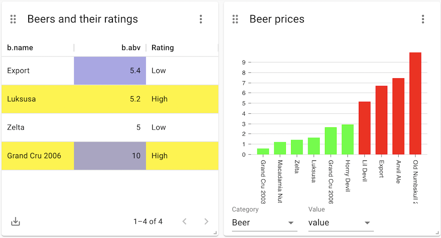Screen dimensions: 441x238
Task: Click the Old Numbskull red bar
Action: coord(415,104)
